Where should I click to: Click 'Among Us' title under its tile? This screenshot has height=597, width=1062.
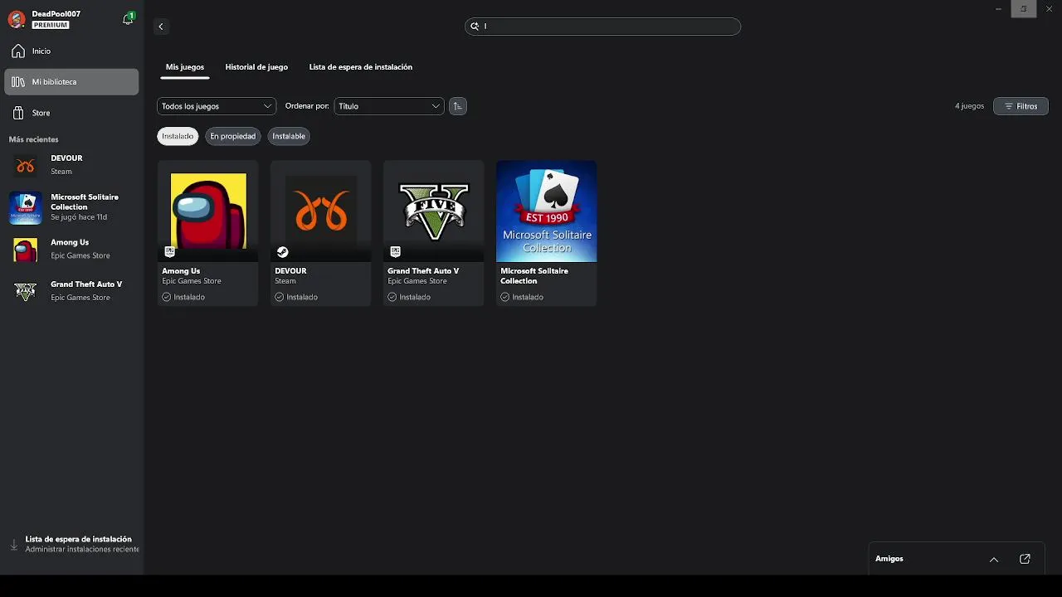coord(181,271)
